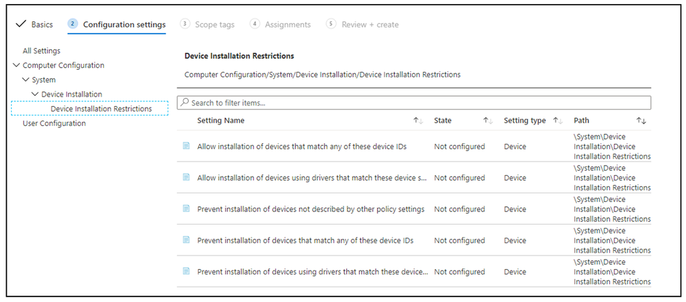Click document icon beside 'Allow installation of devices using drivers'
This screenshot has height=302, width=686.
[186, 177]
